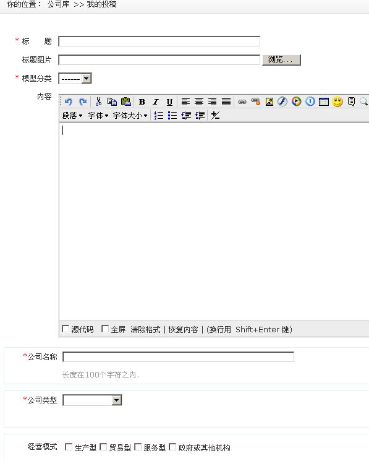This screenshot has height=461, width=369.
Task: Open the 段落 paragraph menu
Action: 72,116
